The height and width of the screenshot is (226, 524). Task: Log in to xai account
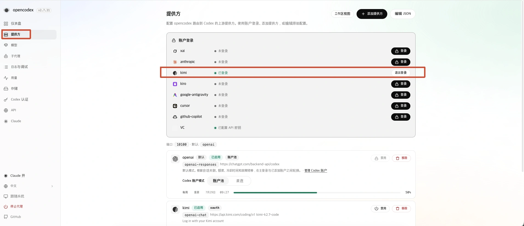(x=400, y=51)
